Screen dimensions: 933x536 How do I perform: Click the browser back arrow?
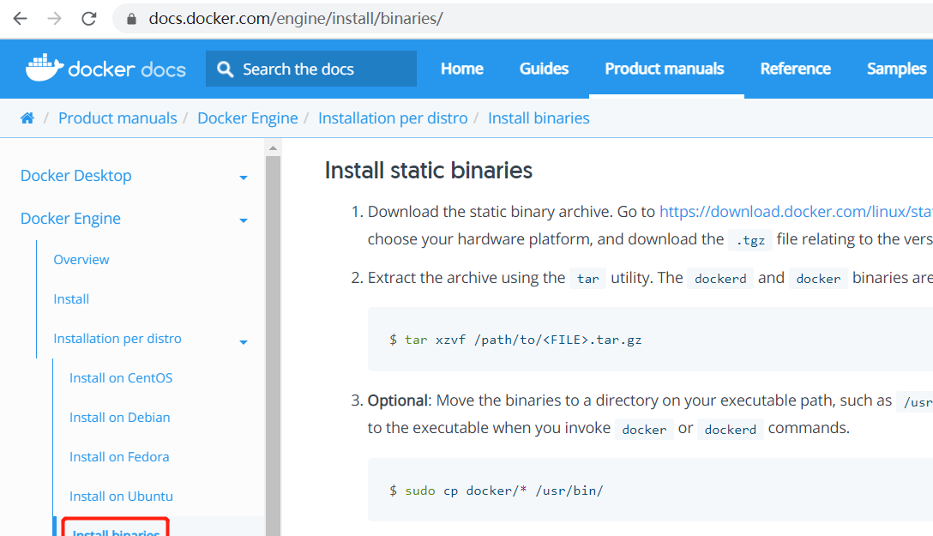coord(21,19)
